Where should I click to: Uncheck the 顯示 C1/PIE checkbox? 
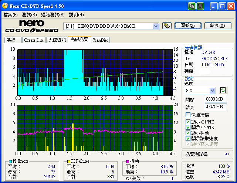click(x=188, y=122)
